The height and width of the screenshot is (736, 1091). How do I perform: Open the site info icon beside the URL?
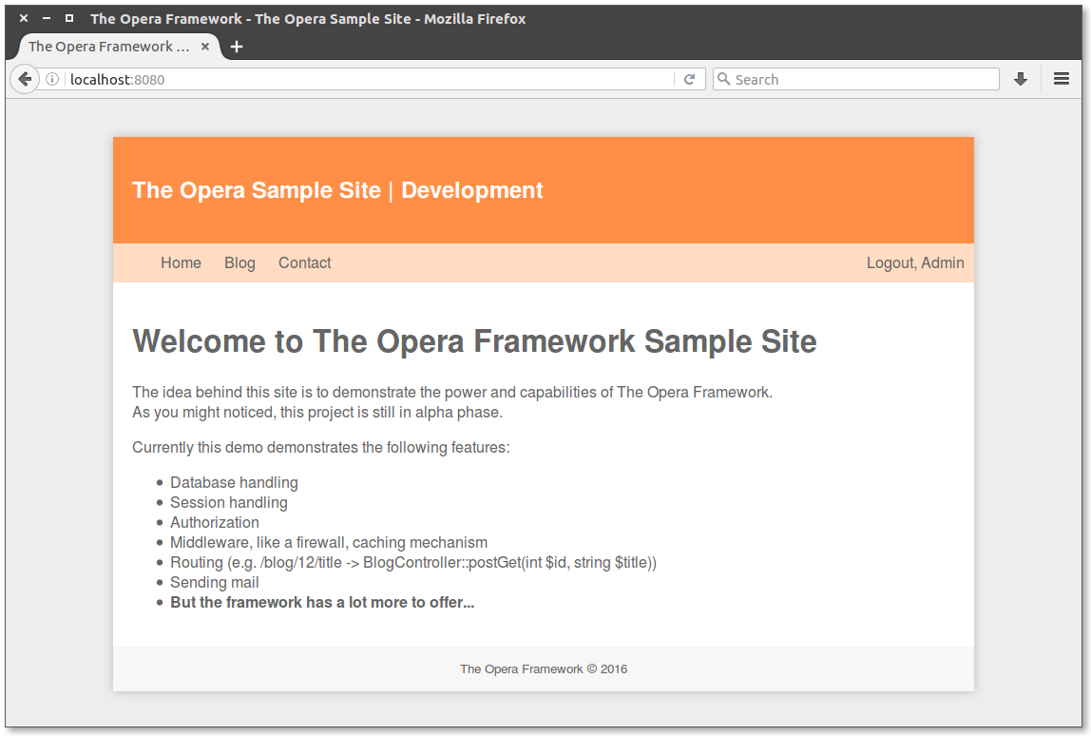(52, 79)
